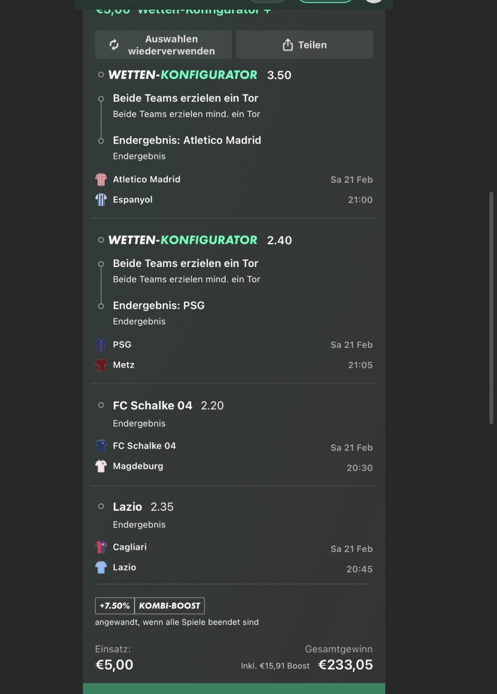Image resolution: width=497 pixels, height=694 pixels.
Task: Select the circle marker beside Lazio 2.35
Action: tap(101, 507)
